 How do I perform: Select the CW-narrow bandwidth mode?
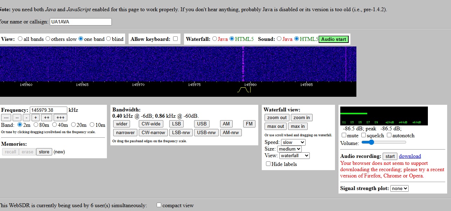coord(153,132)
